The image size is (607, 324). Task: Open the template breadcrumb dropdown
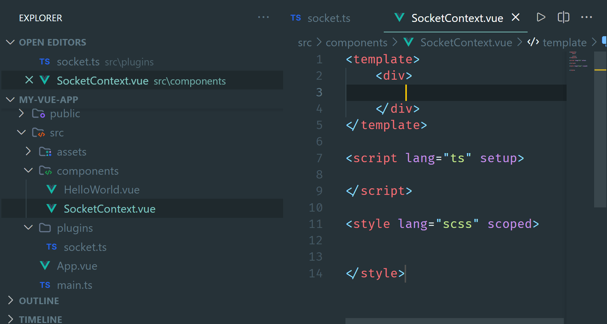tap(565, 42)
